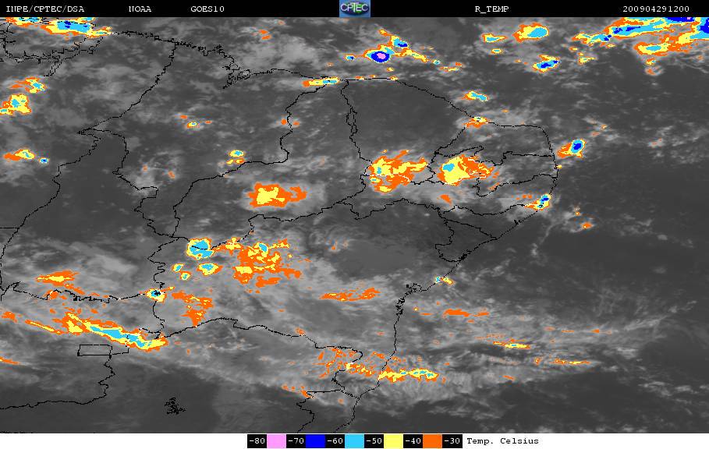Click the NOAA label in header
The width and height of the screenshot is (709, 449).
click(140, 9)
